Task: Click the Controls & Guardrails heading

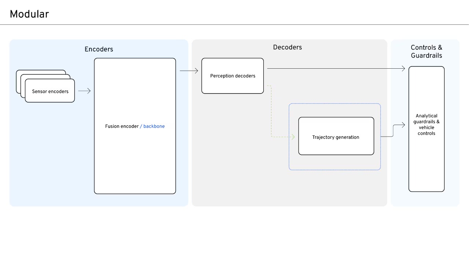Action: click(426, 52)
